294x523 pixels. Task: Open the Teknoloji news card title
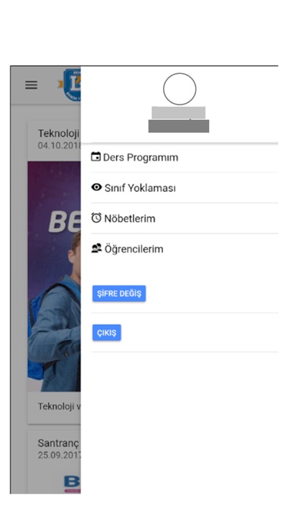click(59, 133)
